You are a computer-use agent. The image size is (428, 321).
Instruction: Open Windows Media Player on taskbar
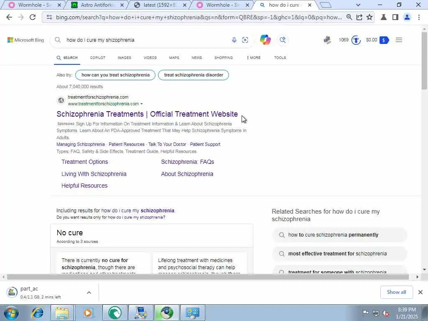[88, 313]
